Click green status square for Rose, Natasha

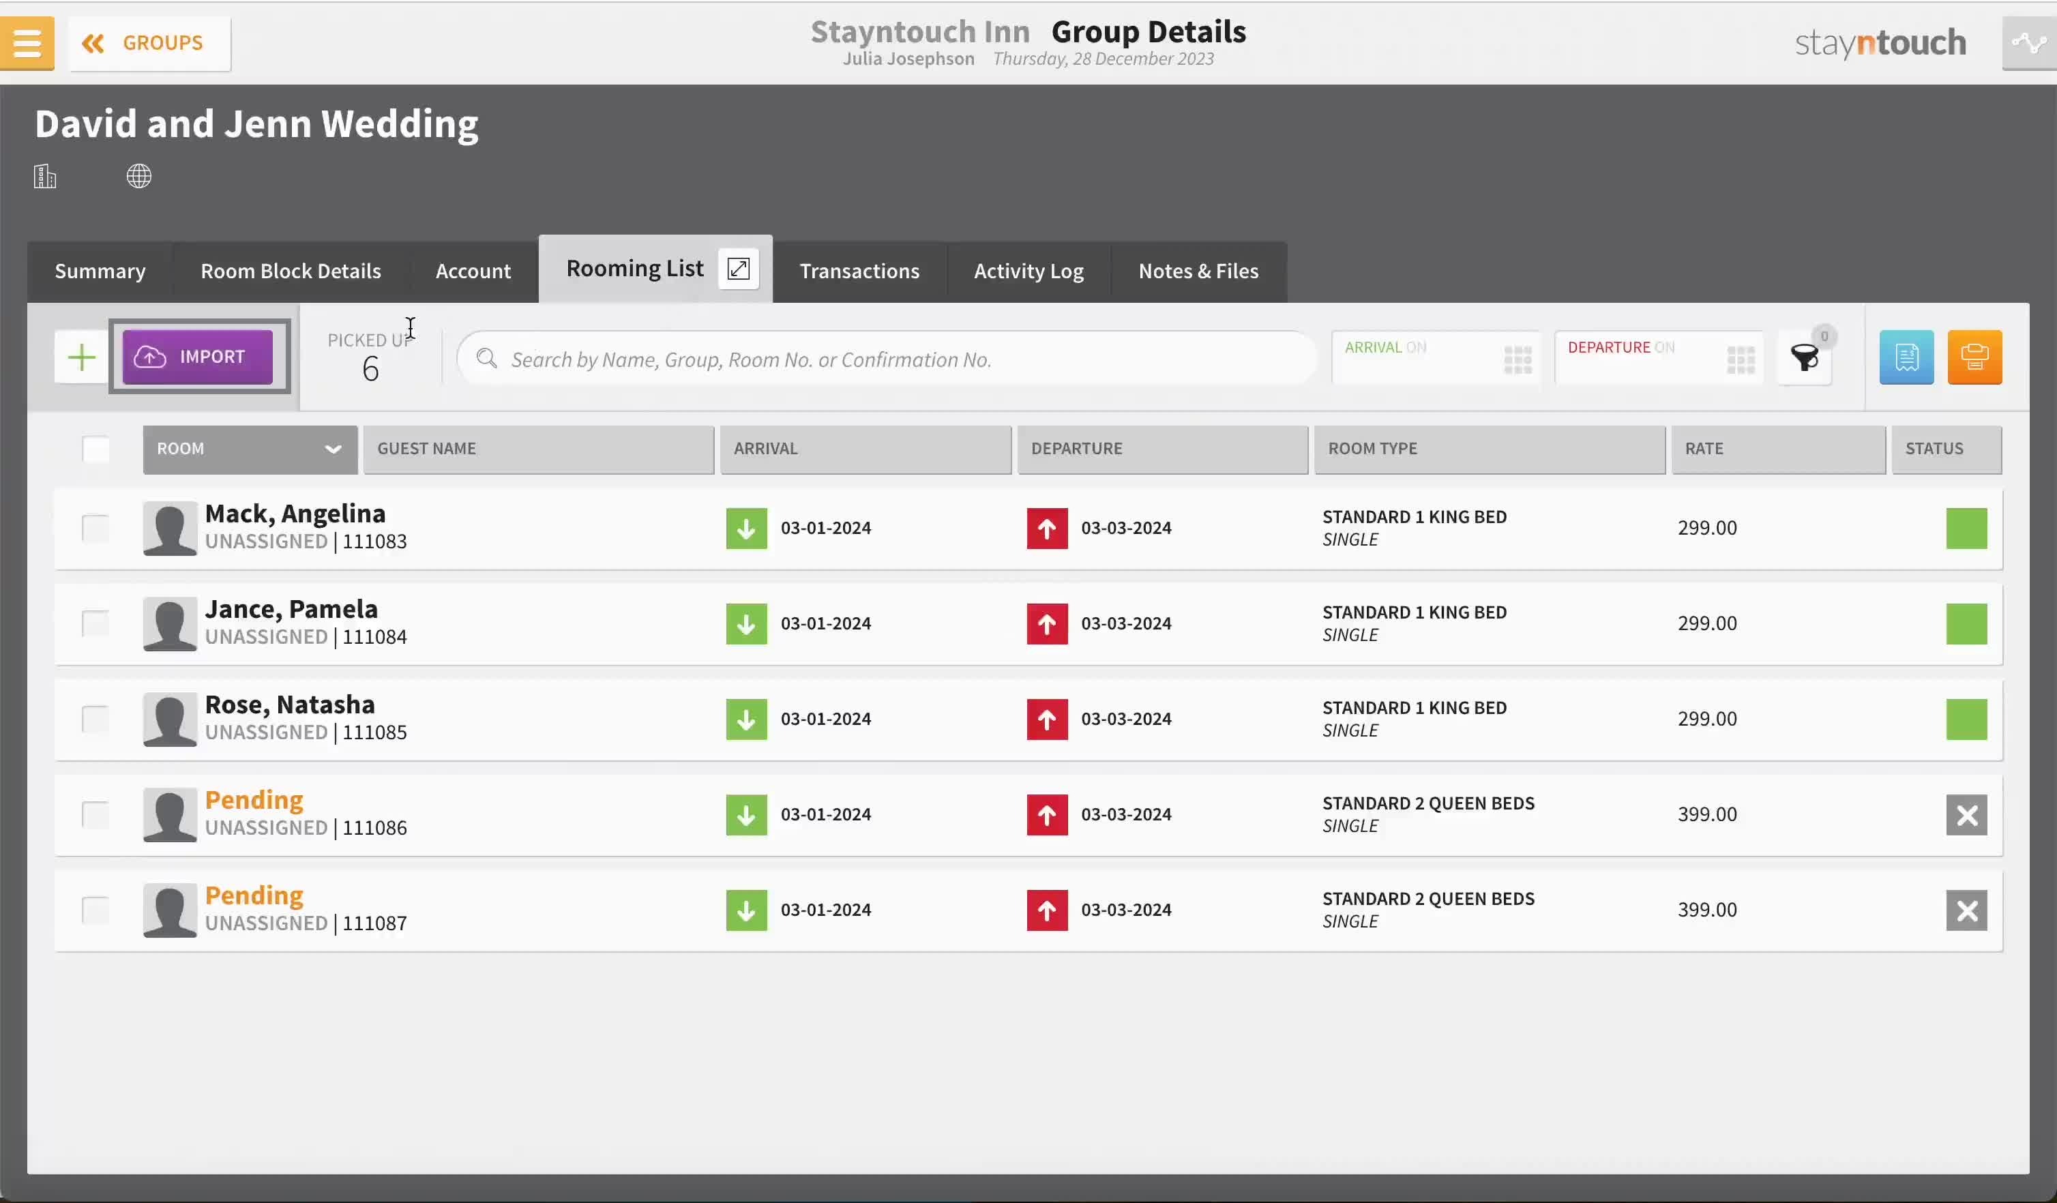(x=1966, y=719)
